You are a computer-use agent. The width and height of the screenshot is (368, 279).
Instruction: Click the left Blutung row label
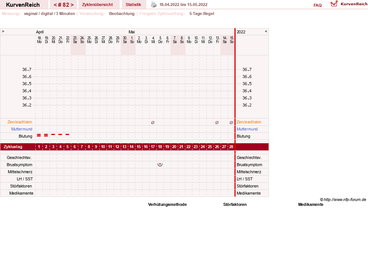(x=26, y=136)
